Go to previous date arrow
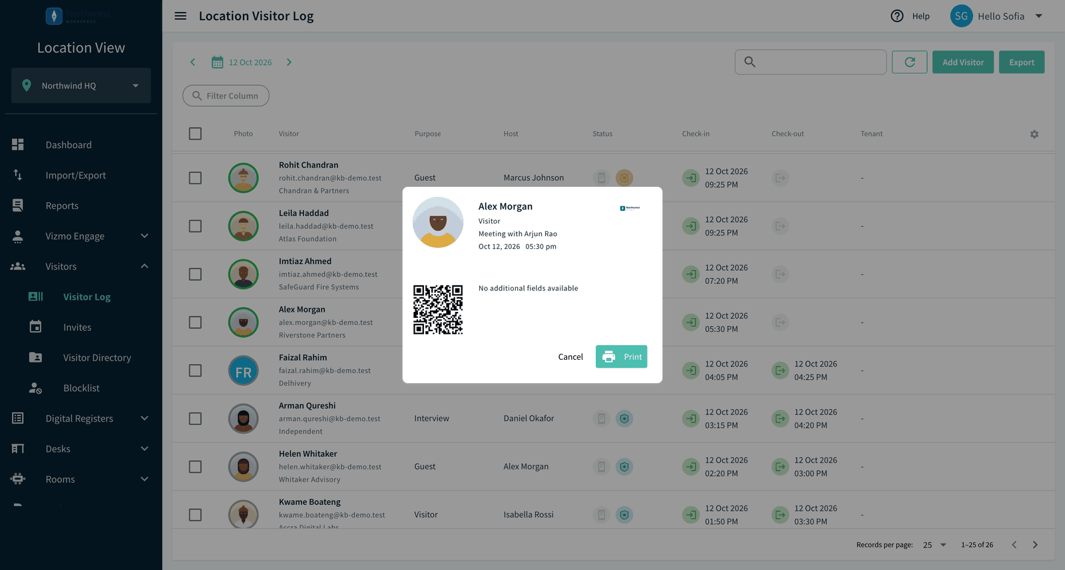The width and height of the screenshot is (1065, 570). tap(193, 63)
